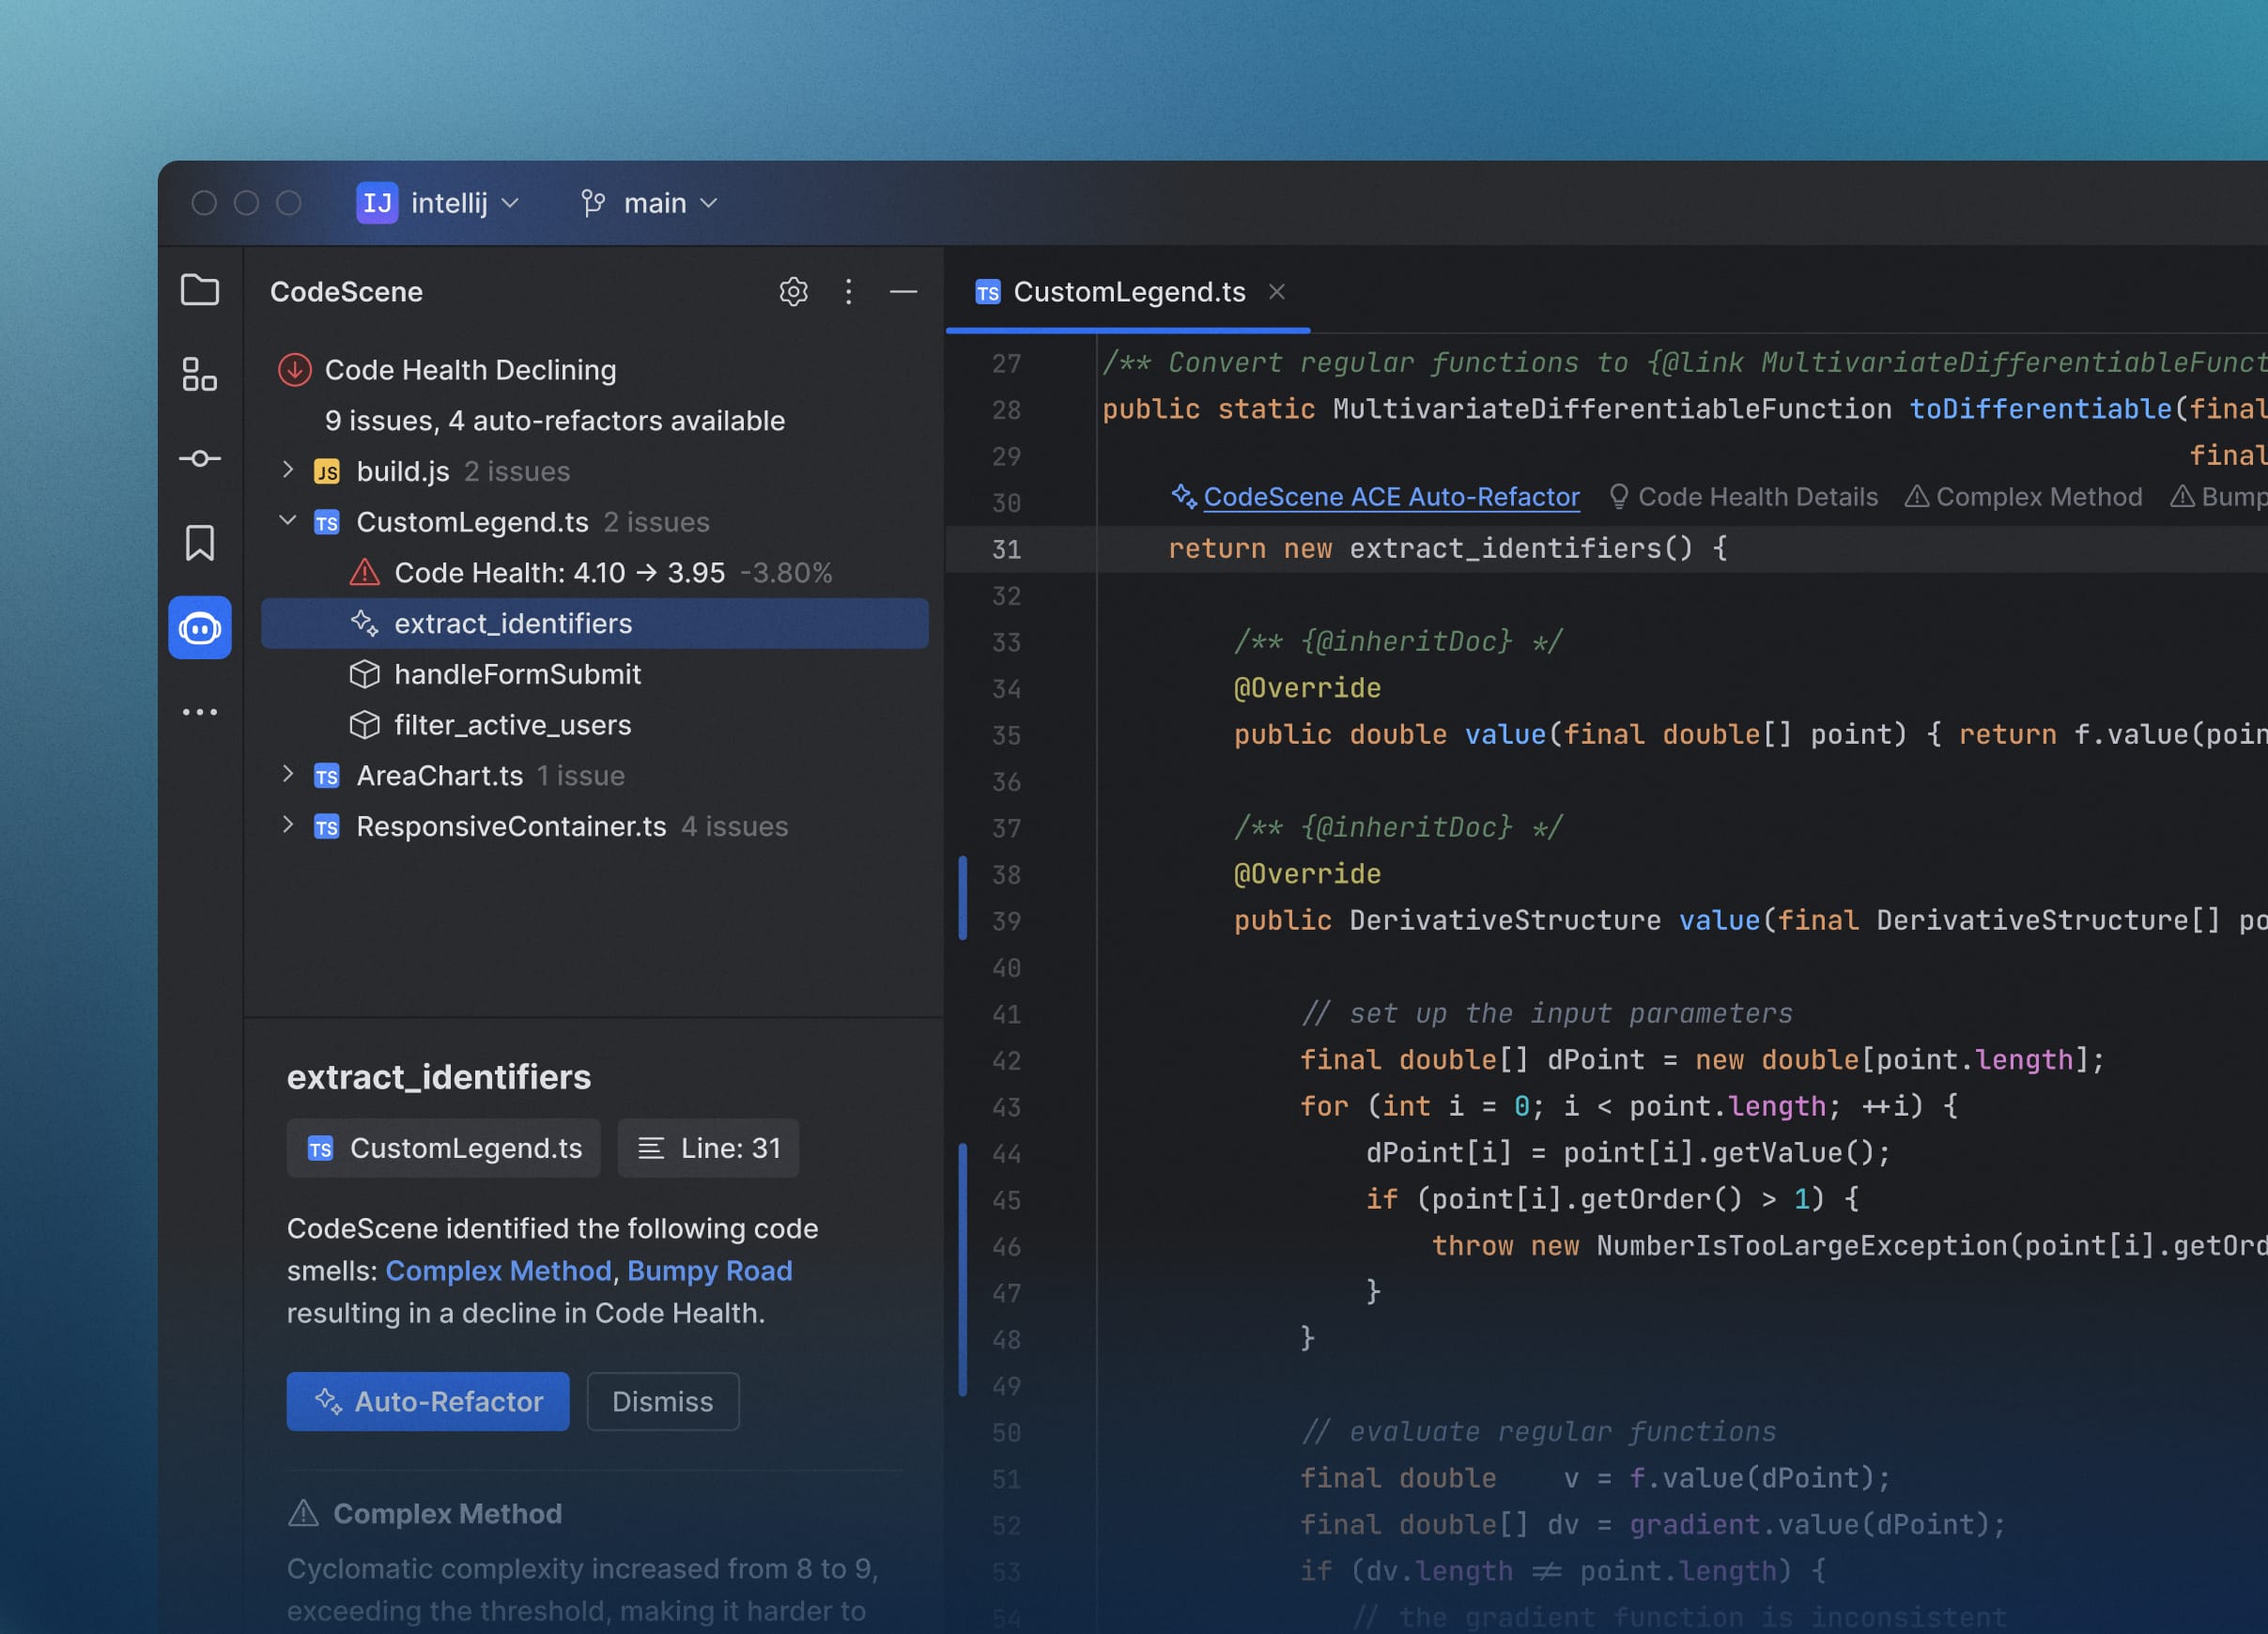
Task: Open CodeScene panel options kebab menu
Action: click(x=849, y=292)
